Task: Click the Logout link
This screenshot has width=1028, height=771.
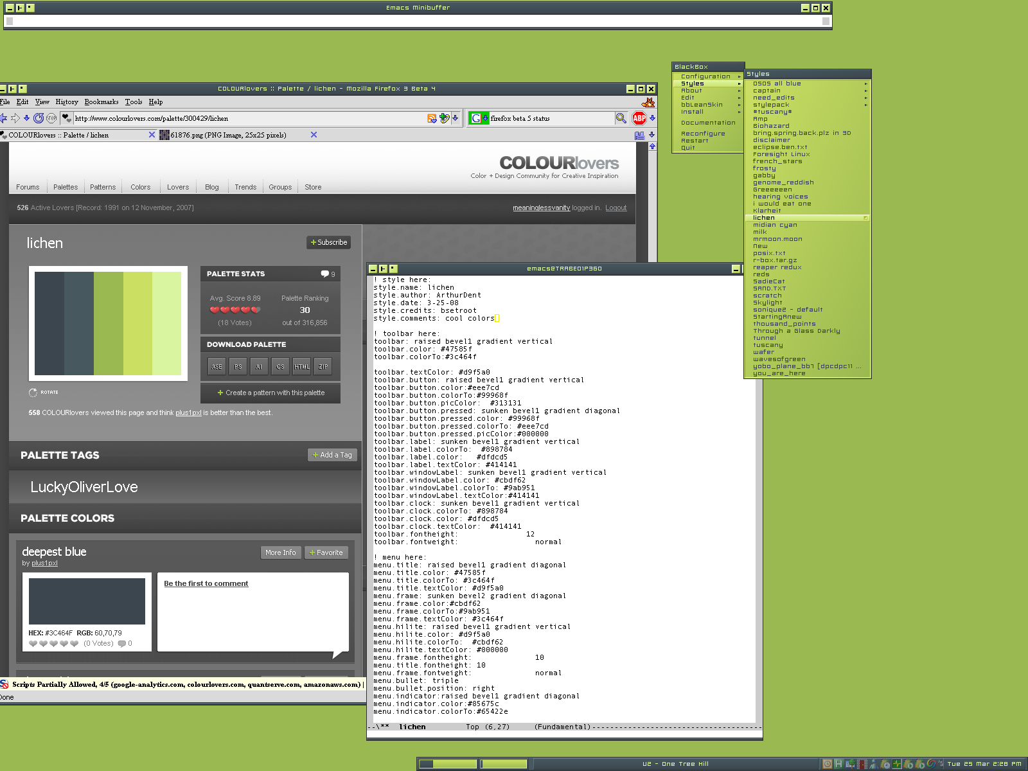Action: (x=616, y=208)
